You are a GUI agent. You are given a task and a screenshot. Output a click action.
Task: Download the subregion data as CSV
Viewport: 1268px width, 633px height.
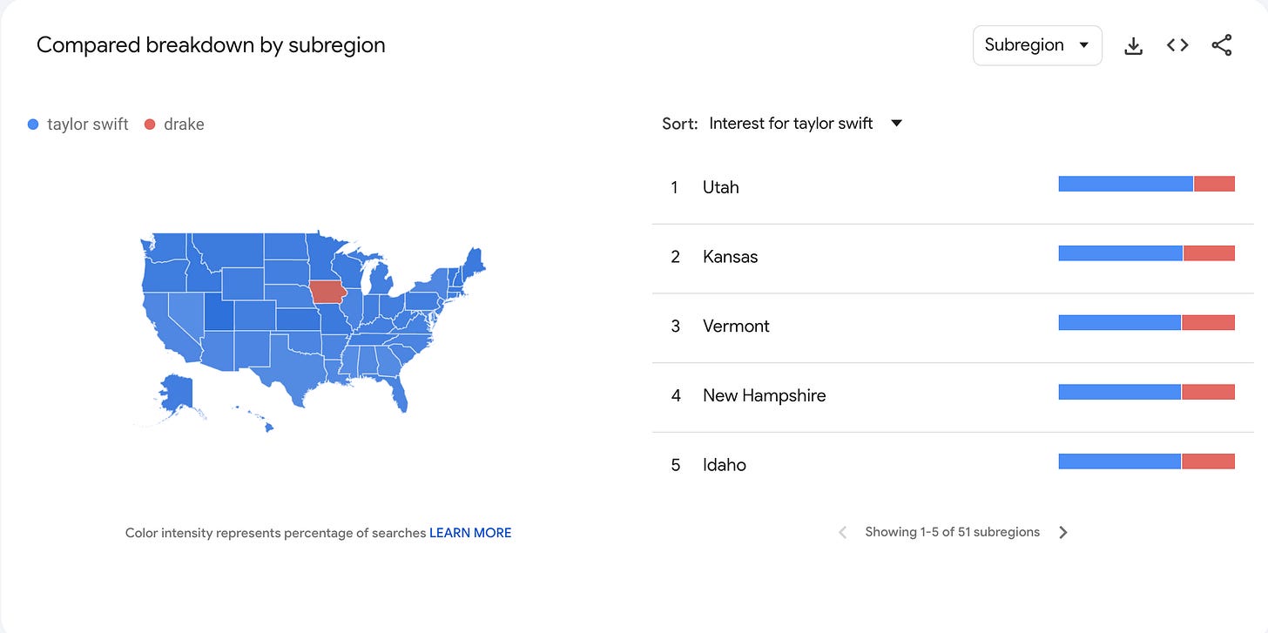click(1133, 45)
